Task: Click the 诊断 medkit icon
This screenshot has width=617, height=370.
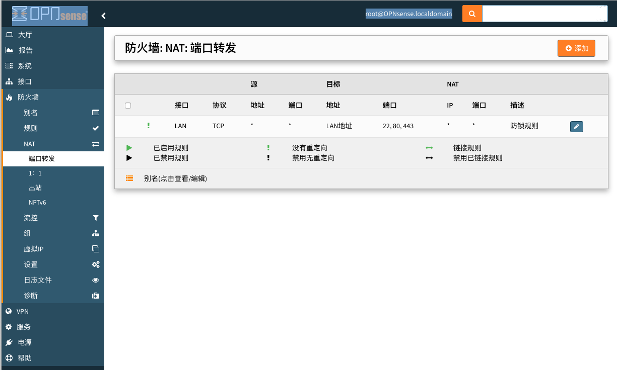Action: pyautogui.click(x=95, y=296)
